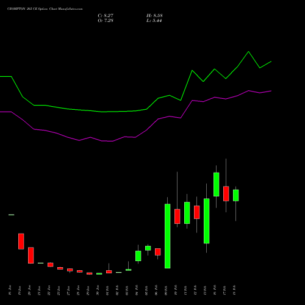Image resolution: width=305 pixels, height=305 pixels.
Task: Click the 16 Jan date label
Action: point(10,290)
